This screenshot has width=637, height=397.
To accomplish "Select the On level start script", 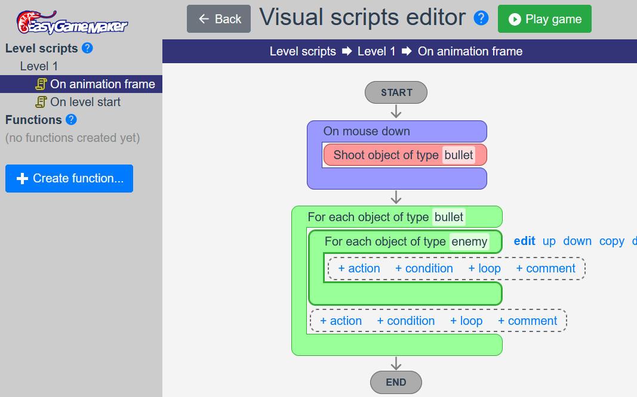I will coord(85,102).
